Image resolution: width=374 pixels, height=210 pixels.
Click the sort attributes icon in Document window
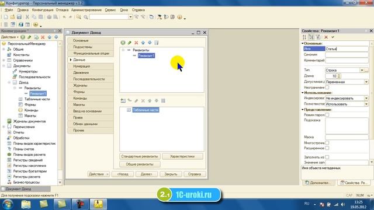[156, 43]
